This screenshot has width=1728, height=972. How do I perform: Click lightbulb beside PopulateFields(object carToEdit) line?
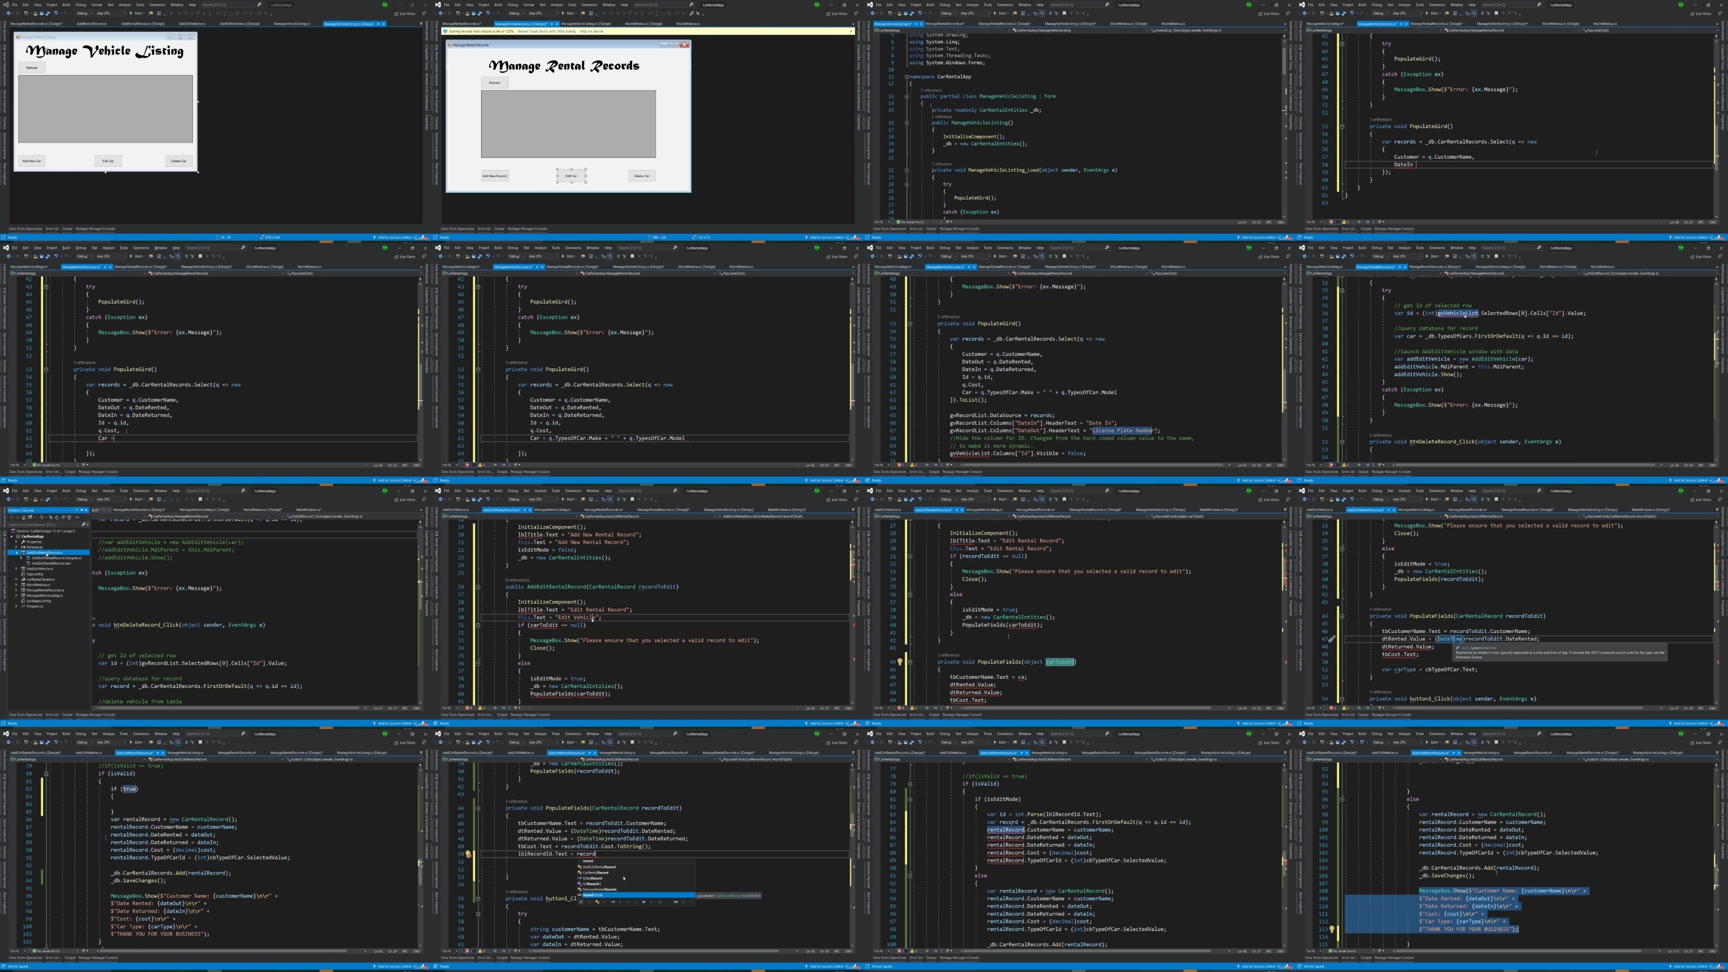(900, 661)
